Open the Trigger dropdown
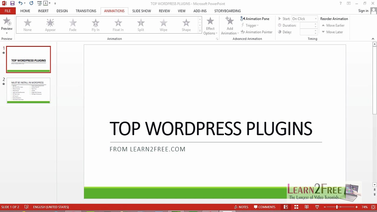Screen dimensions: 377x212 tap(250, 25)
